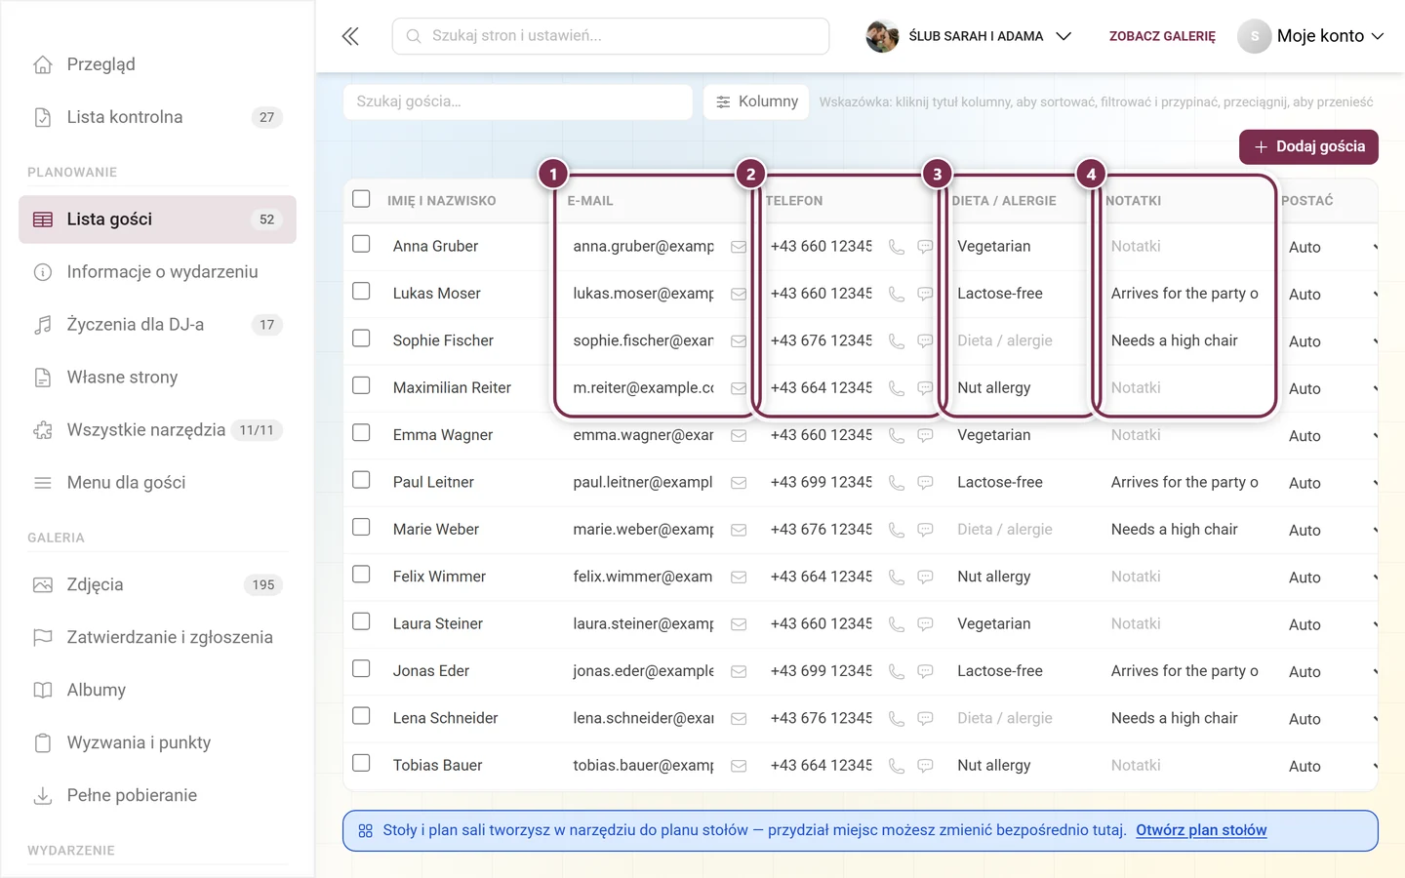Focus the Szukaj stron i ustawień search box

(x=611, y=36)
